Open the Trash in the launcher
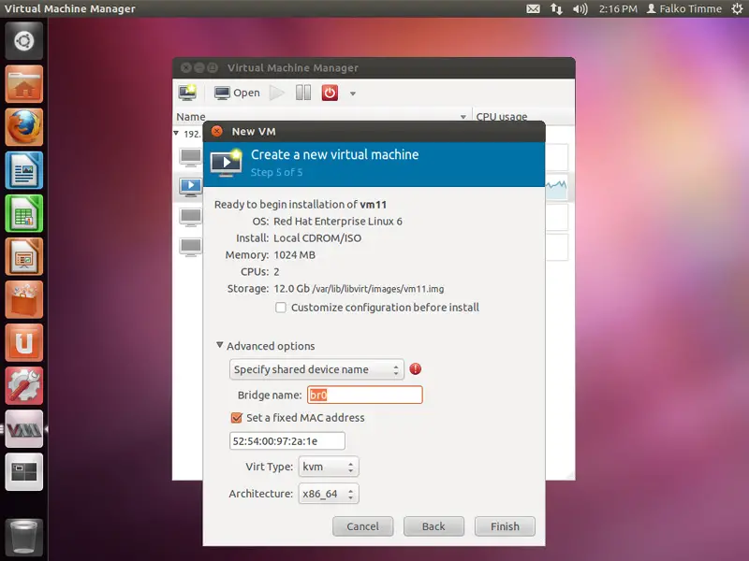749x561 pixels. click(24, 537)
